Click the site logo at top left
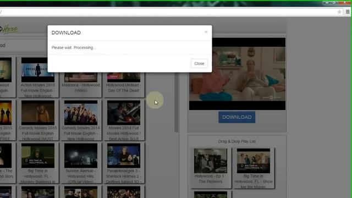The width and height of the screenshot is (352, 198). coord(9,29)
